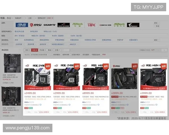Tick compare box for the ¥3999.00 item
This screenshot has height=135, width=169.
point(142,112)
